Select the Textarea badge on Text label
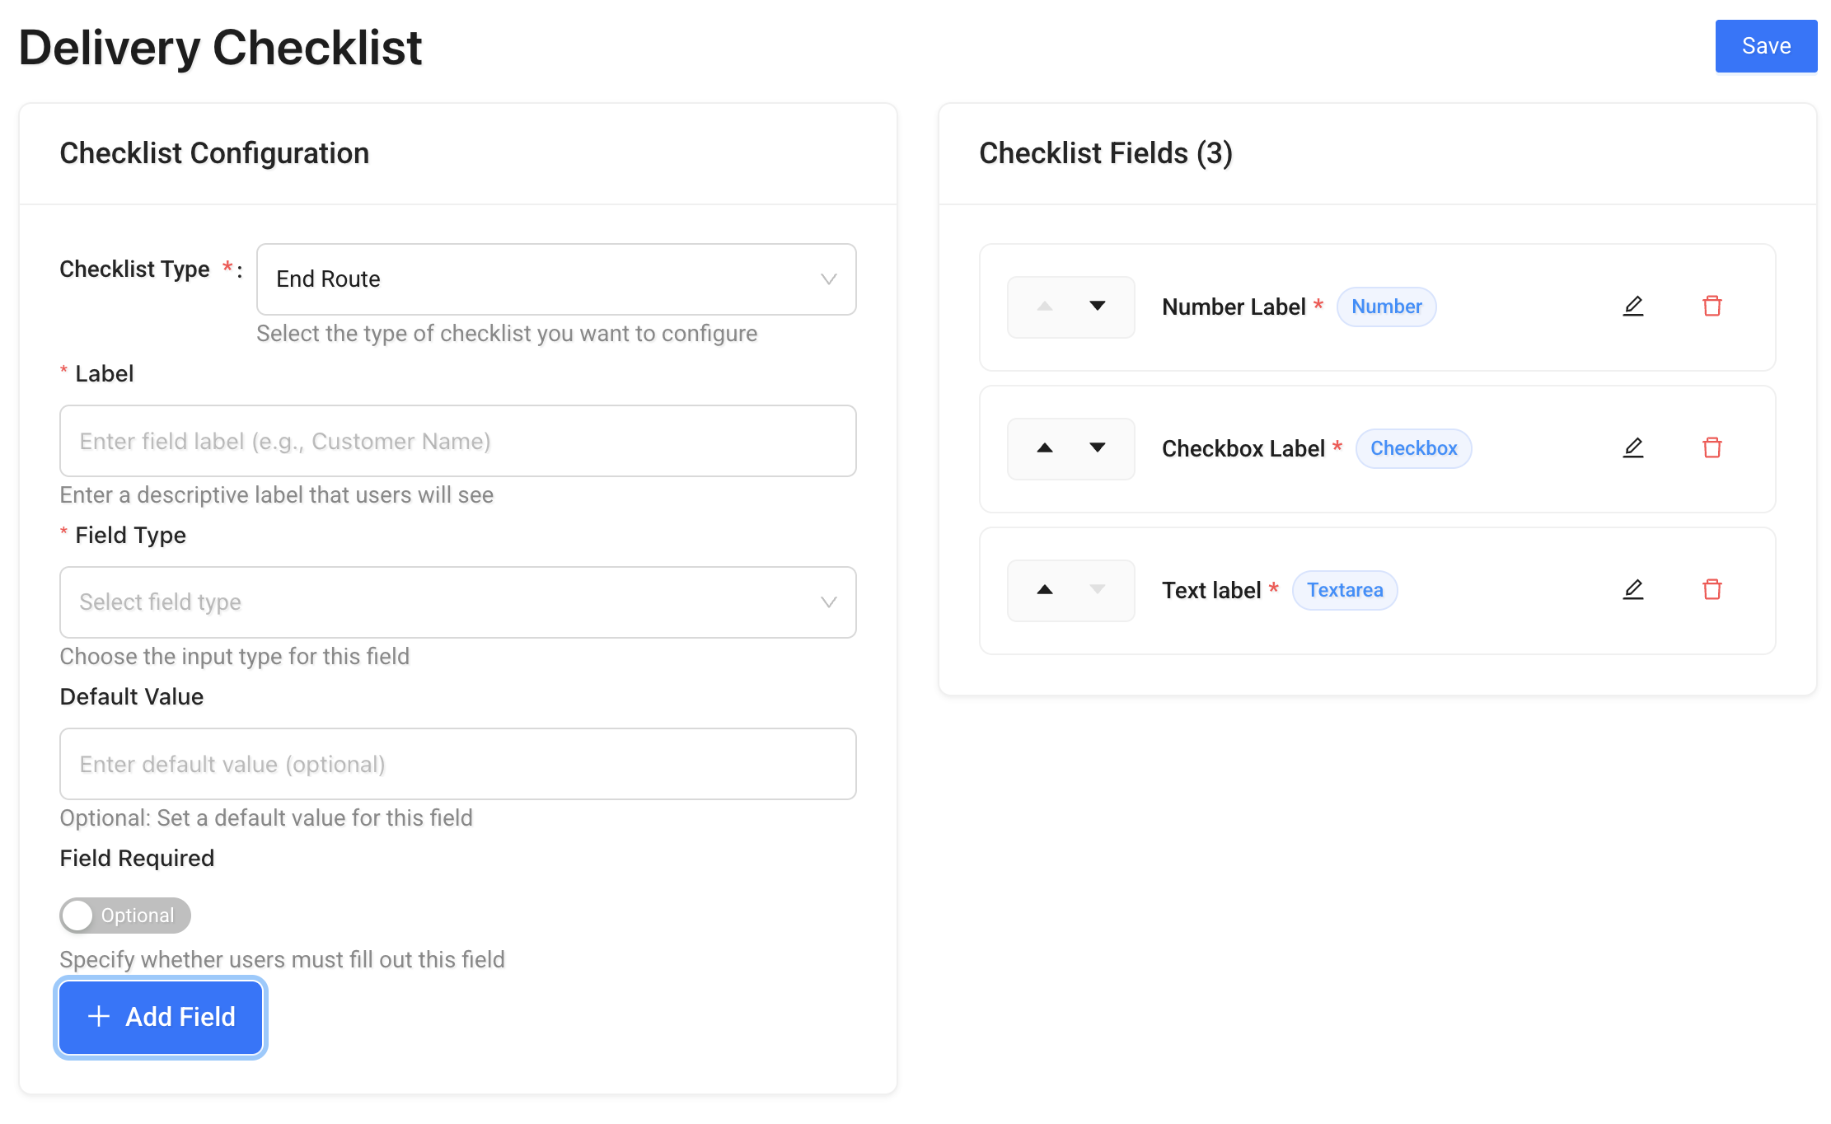Viewport: 1831px width, 1124px height. (x=1344, y=589)
